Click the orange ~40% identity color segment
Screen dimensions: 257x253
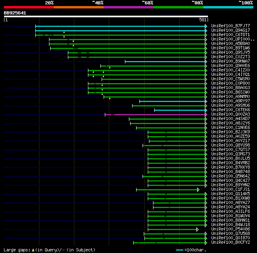[x=79, y=7]
